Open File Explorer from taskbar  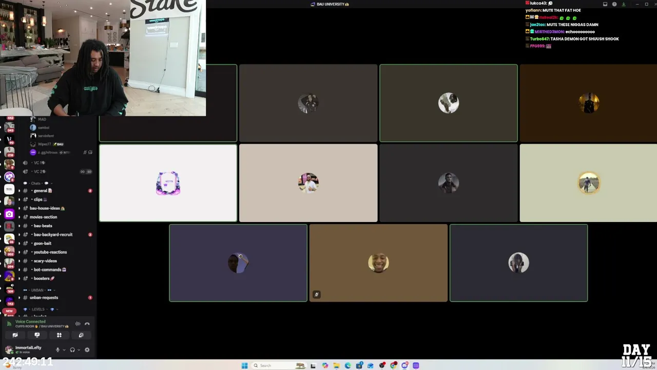pos(336,365)
